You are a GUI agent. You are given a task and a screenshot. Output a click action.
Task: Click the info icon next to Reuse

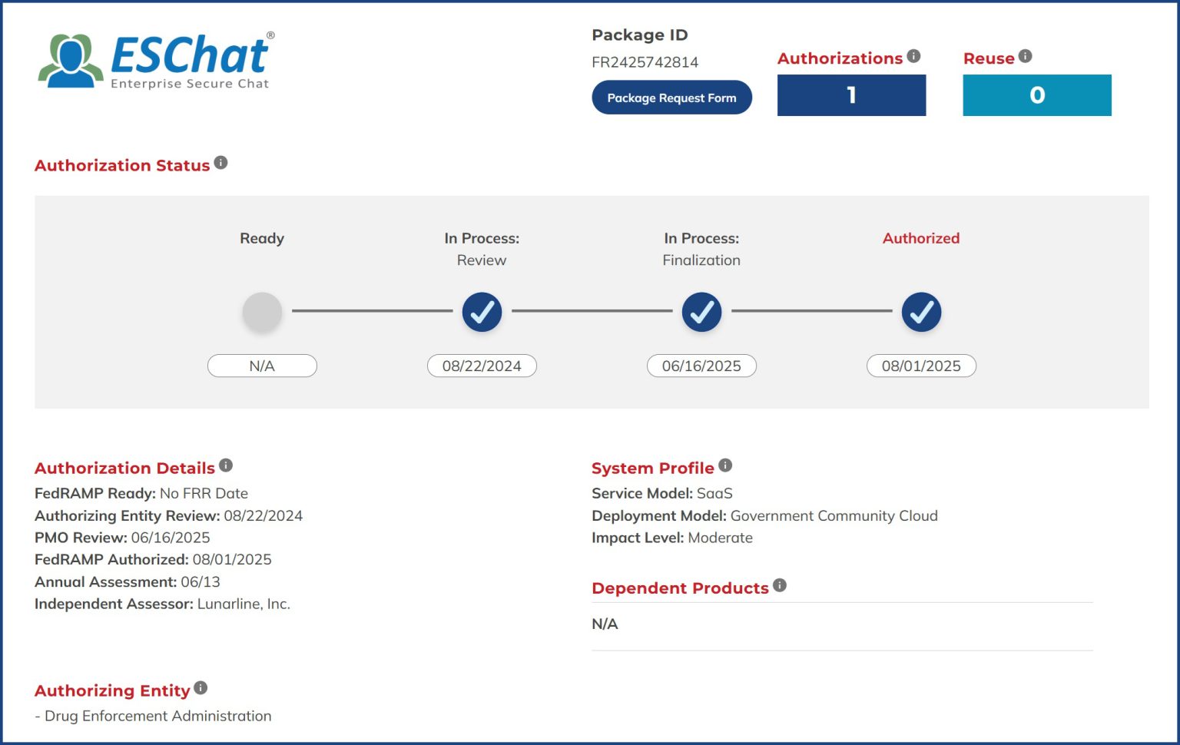click(x=1025, y=56)
